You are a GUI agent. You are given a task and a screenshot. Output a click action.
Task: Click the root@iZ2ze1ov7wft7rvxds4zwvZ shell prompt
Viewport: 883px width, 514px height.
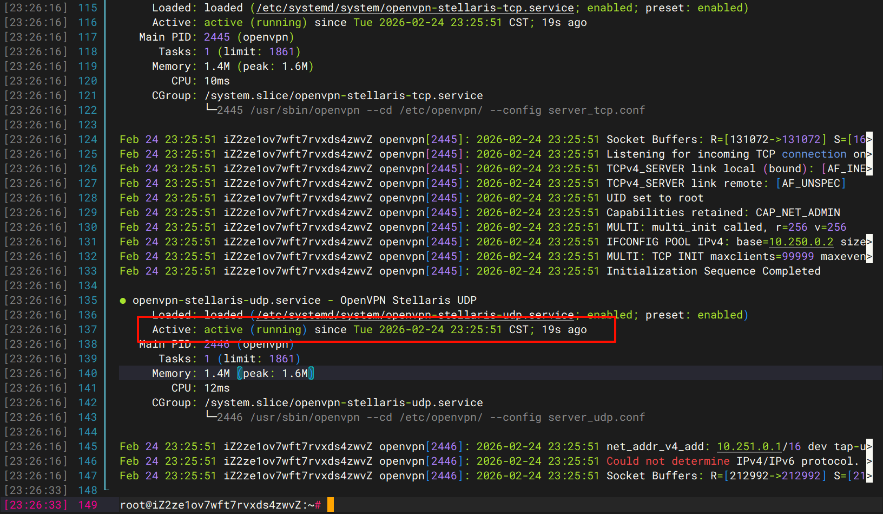(220, 505)
